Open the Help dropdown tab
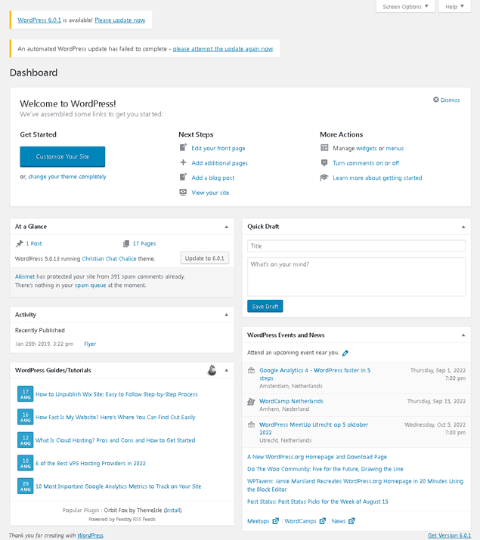This screenshot has height=540, width=480. click(x=454, y=7)
